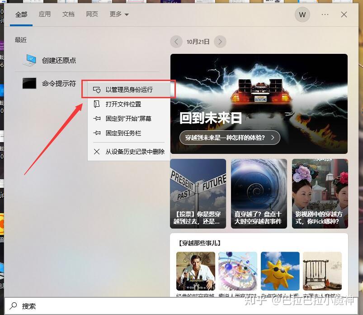Click the 命令提示符 app icon
Image resolution: width=363 pixels, height=315 pixels.
[29, 83]
